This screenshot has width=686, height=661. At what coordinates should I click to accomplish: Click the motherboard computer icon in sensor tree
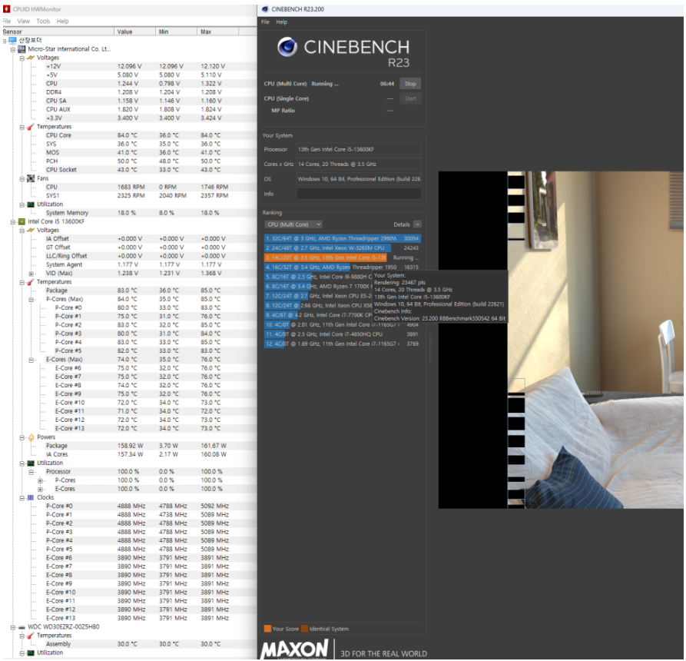[x=12, y=40]
